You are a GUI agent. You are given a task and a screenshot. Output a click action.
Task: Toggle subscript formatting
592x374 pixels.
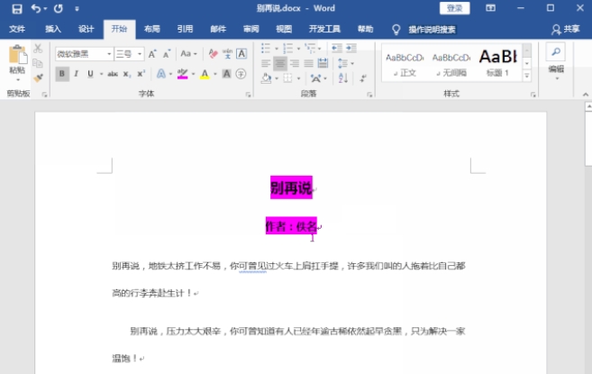point(126,74)
